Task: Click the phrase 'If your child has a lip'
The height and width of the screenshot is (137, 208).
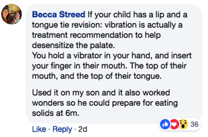Action: tap(126, 15)
